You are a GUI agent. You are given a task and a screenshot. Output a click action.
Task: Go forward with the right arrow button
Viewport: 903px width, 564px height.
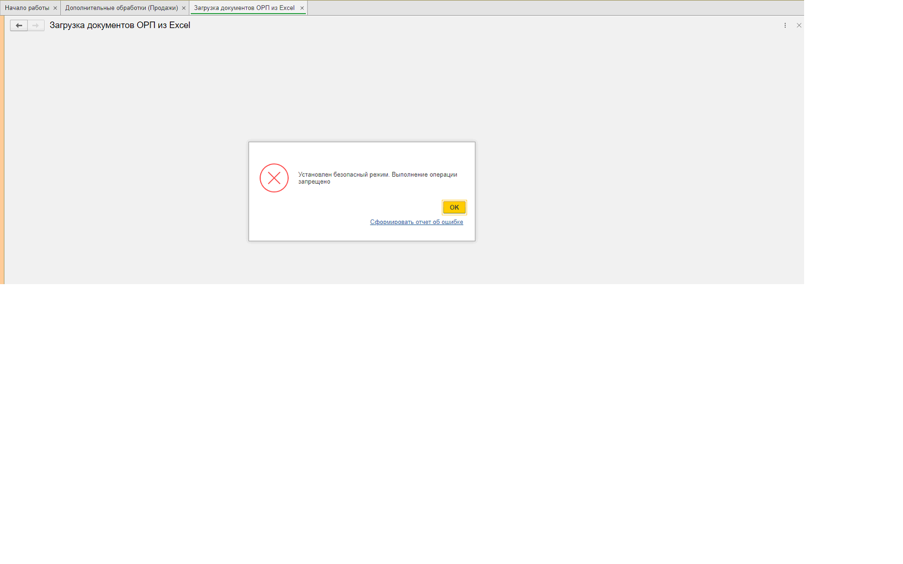click(36, 25)
